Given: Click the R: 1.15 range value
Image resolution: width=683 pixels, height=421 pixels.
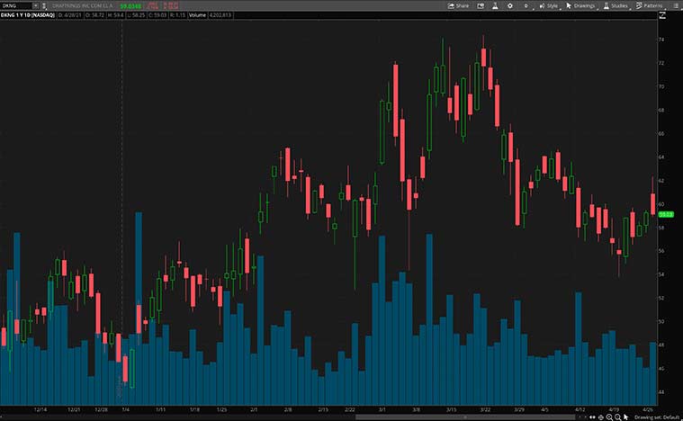Looking at the screenshot, I should (177, 15).
